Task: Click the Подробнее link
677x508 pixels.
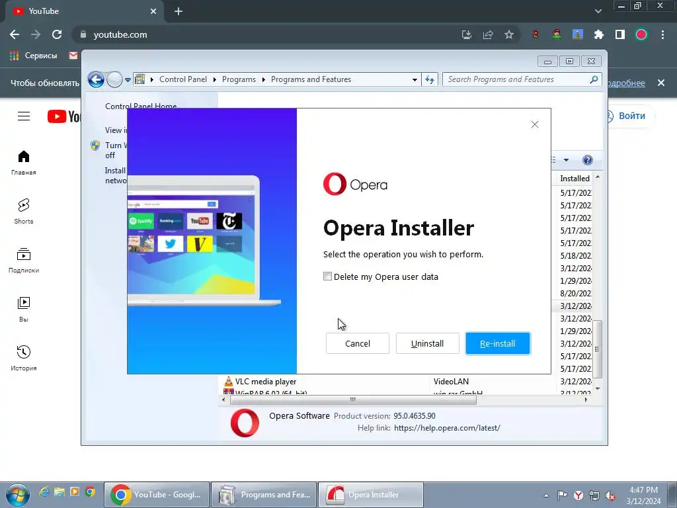Action: click(626, 83)
